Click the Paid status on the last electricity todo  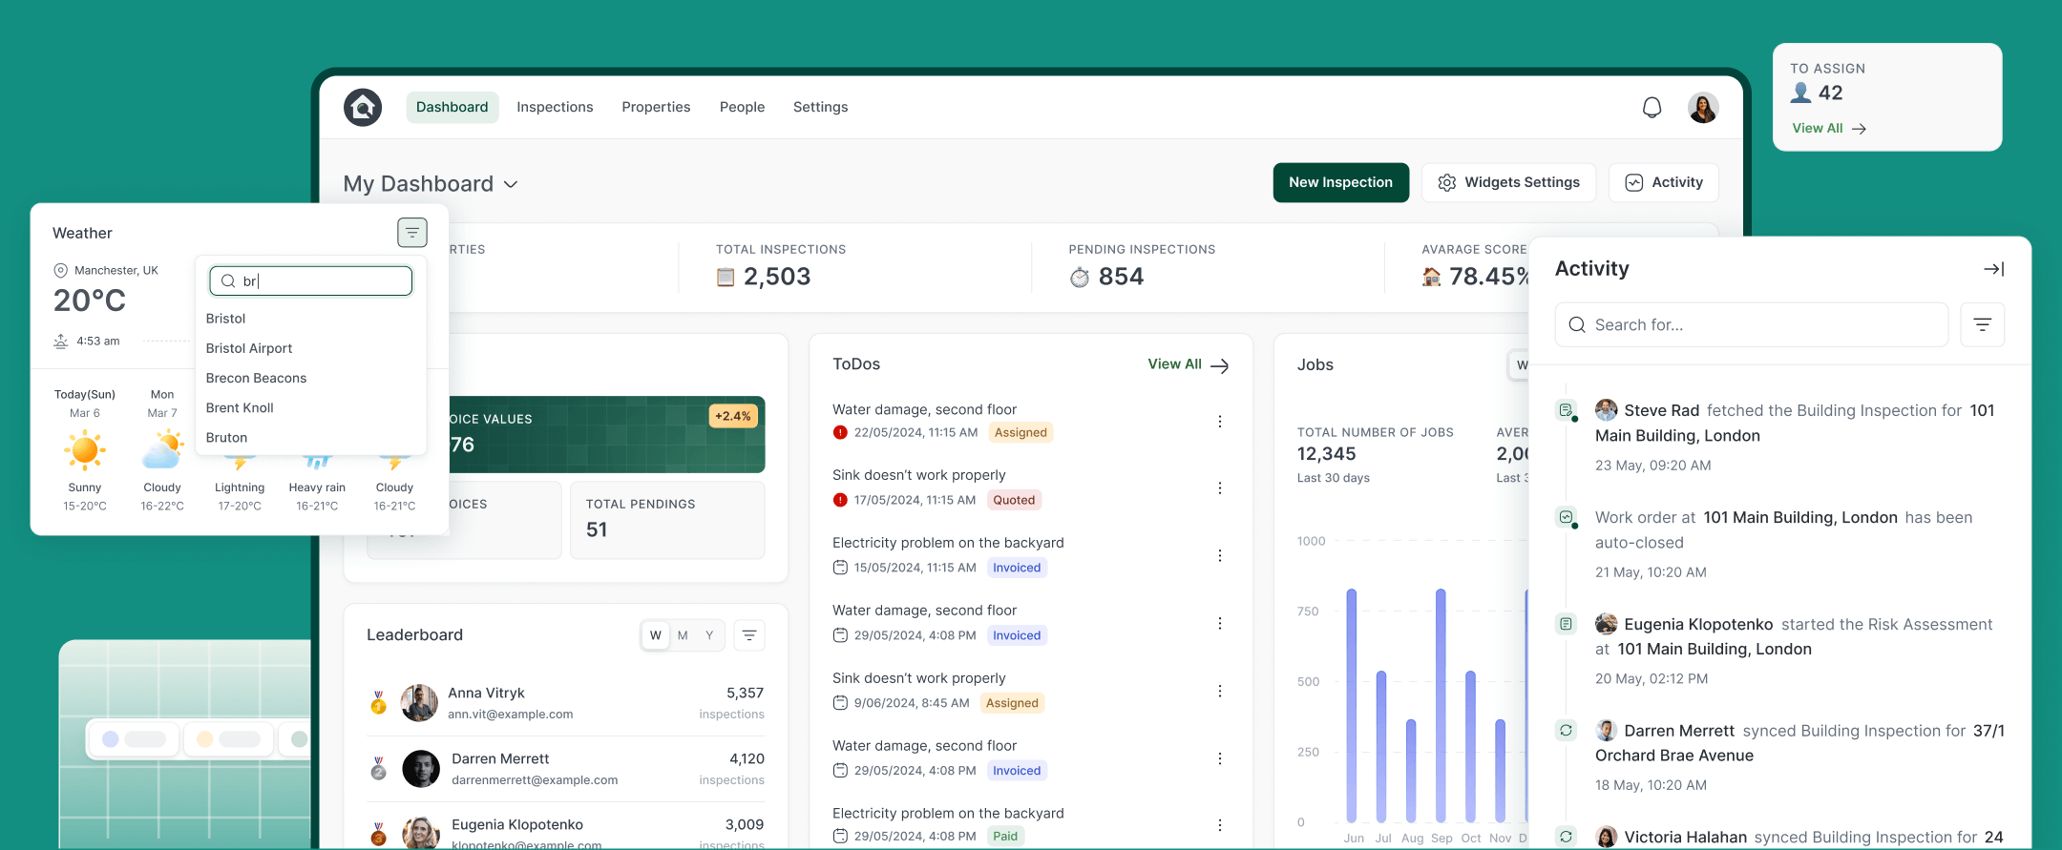point(1005,836)
